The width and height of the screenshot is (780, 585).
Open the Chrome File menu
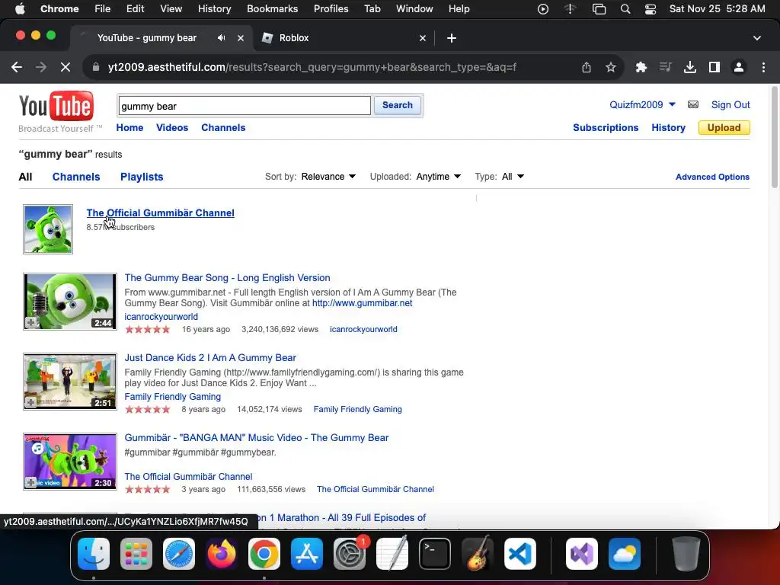pos(103,9)
